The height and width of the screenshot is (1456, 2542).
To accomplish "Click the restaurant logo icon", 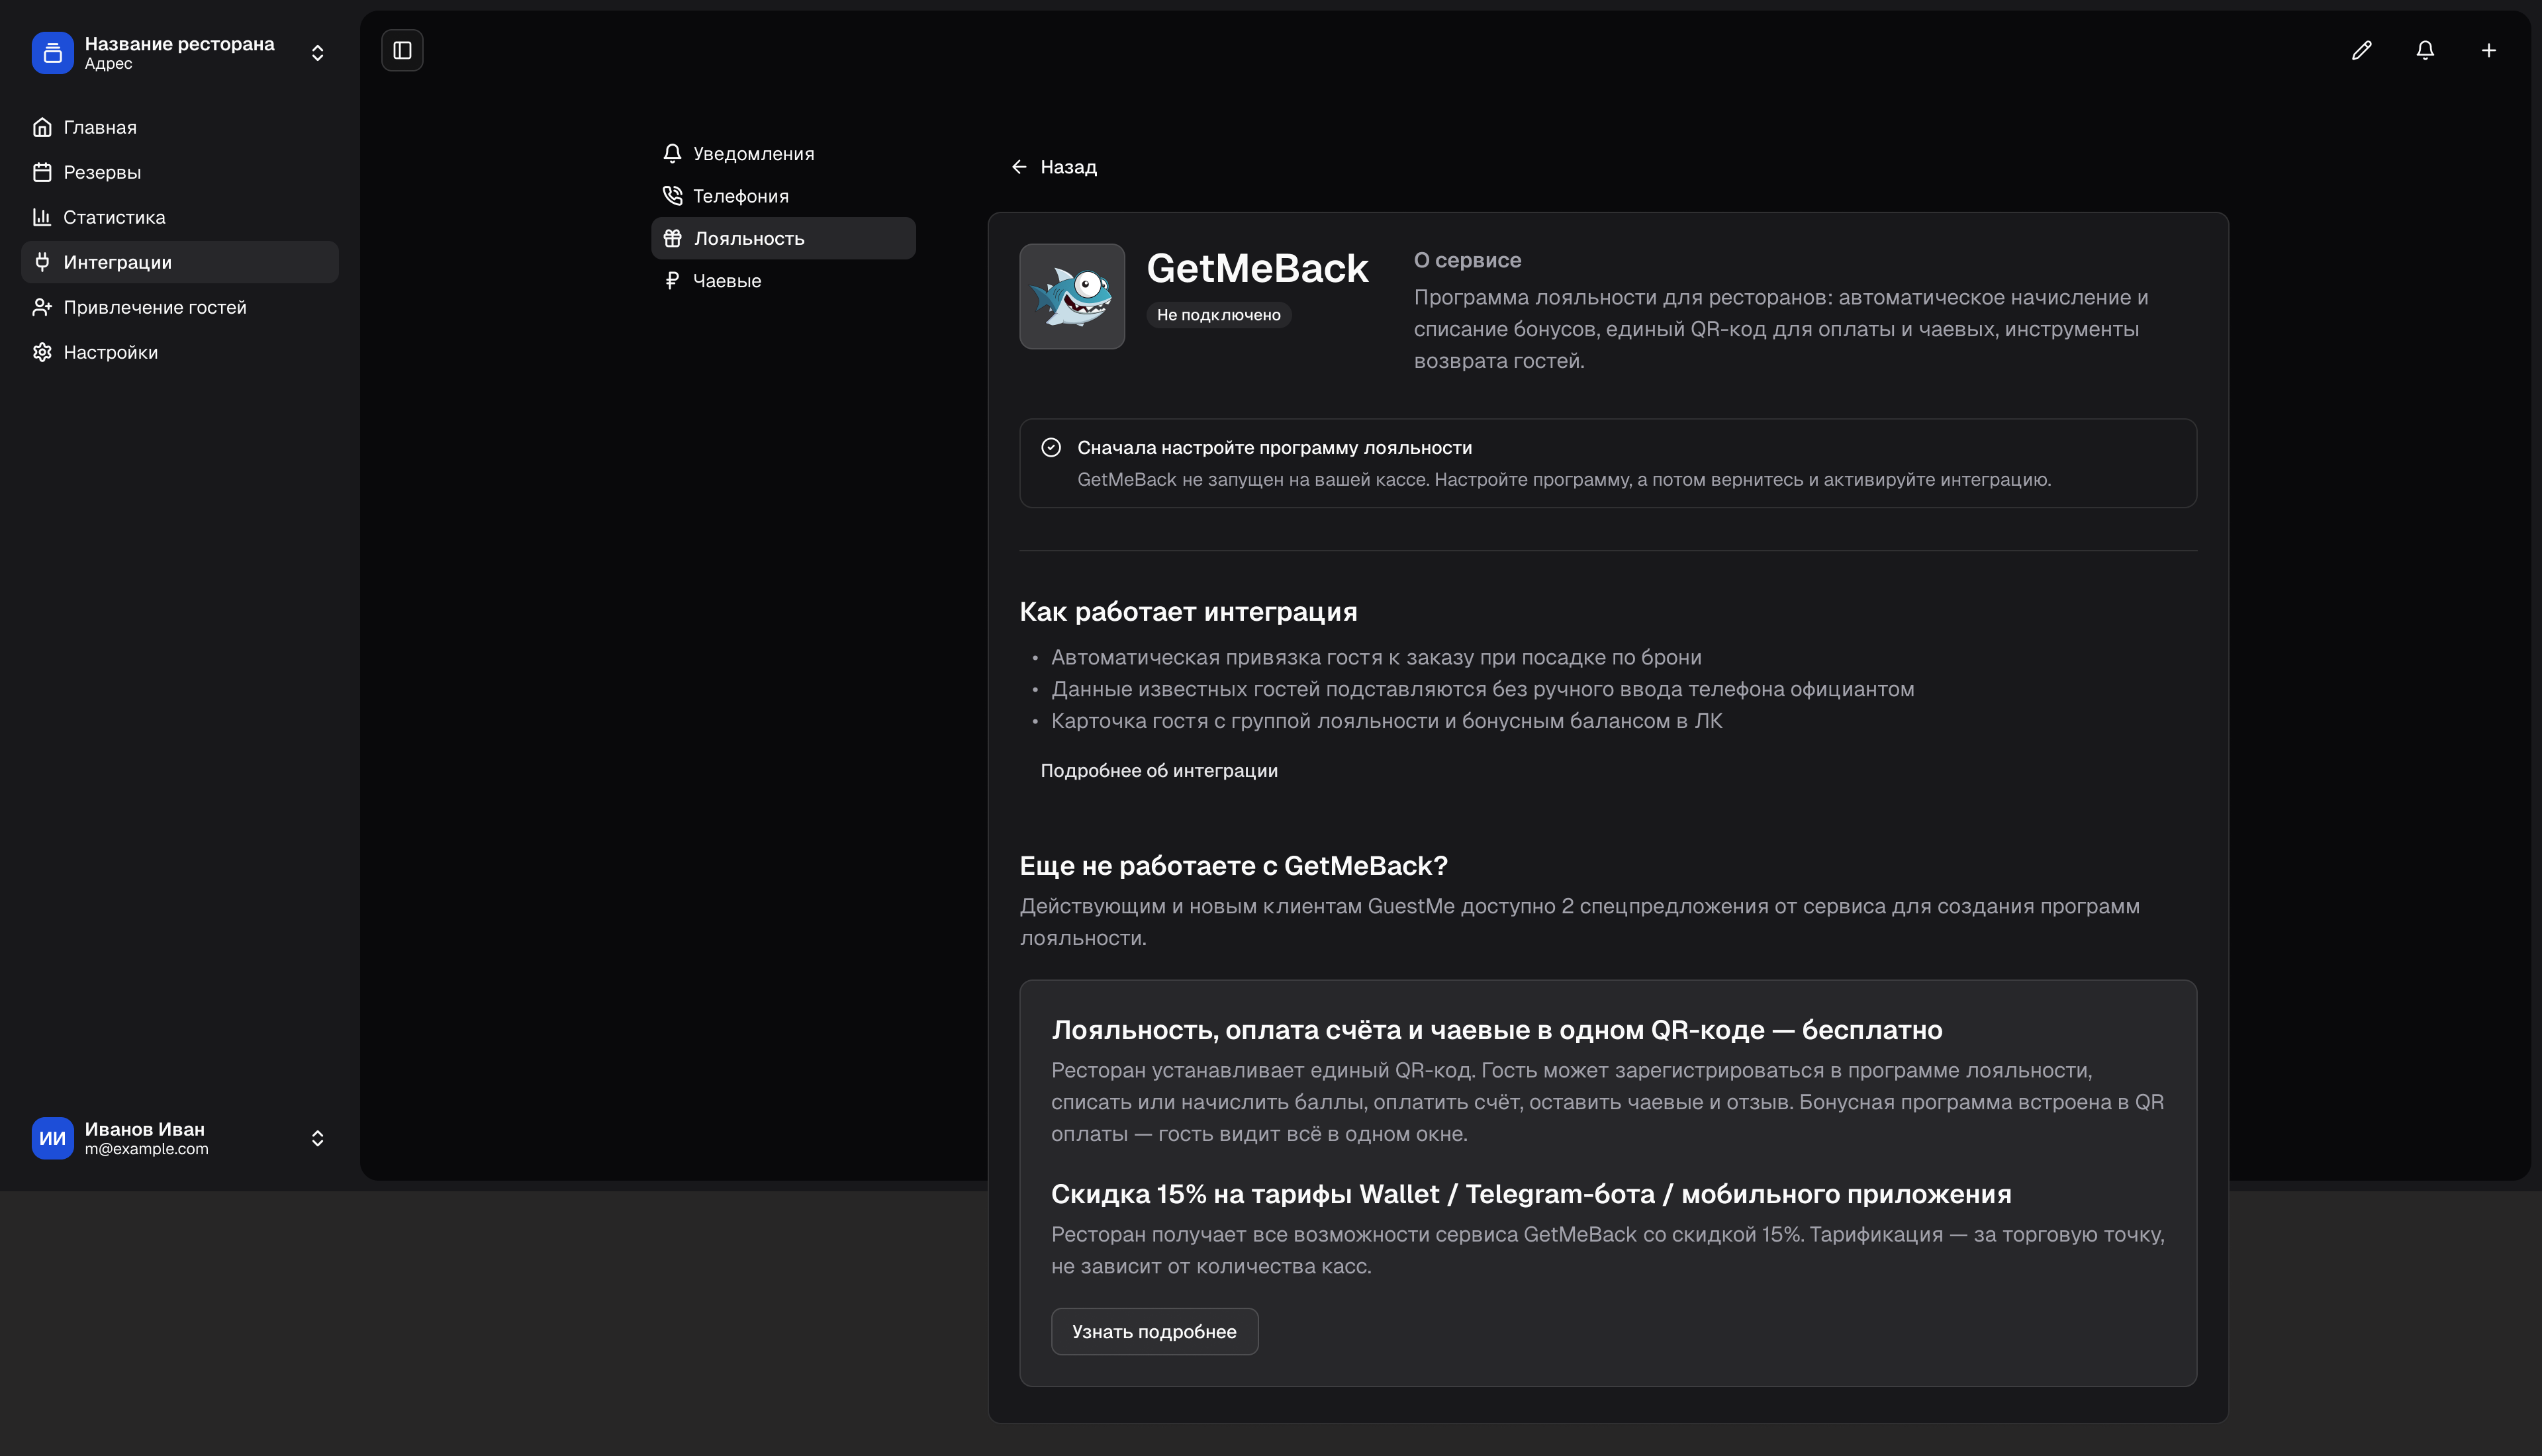I will tap(52, 53).
